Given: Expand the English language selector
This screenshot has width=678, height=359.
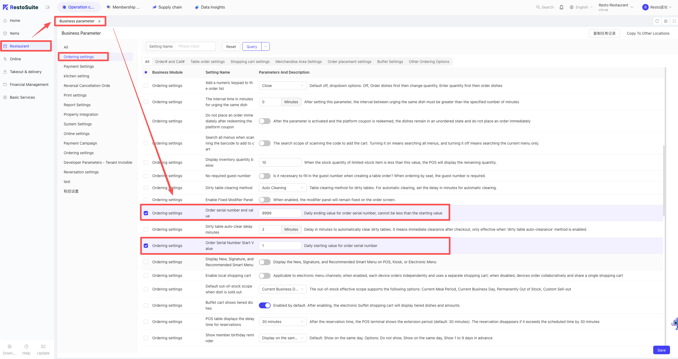Looking at the screenshot, I should click(x=581, y=7).
